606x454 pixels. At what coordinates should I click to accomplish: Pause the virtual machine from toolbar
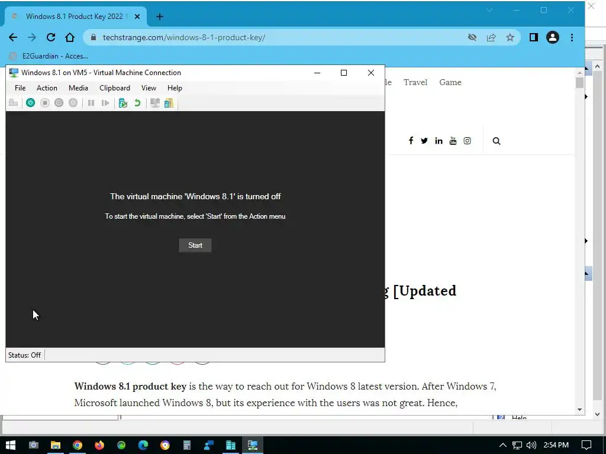pyautogui.click(x=91, y=103)
